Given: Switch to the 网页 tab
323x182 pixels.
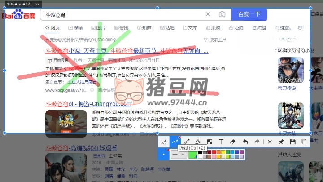Looking at the screenshot, I should [x=52, y=28].
